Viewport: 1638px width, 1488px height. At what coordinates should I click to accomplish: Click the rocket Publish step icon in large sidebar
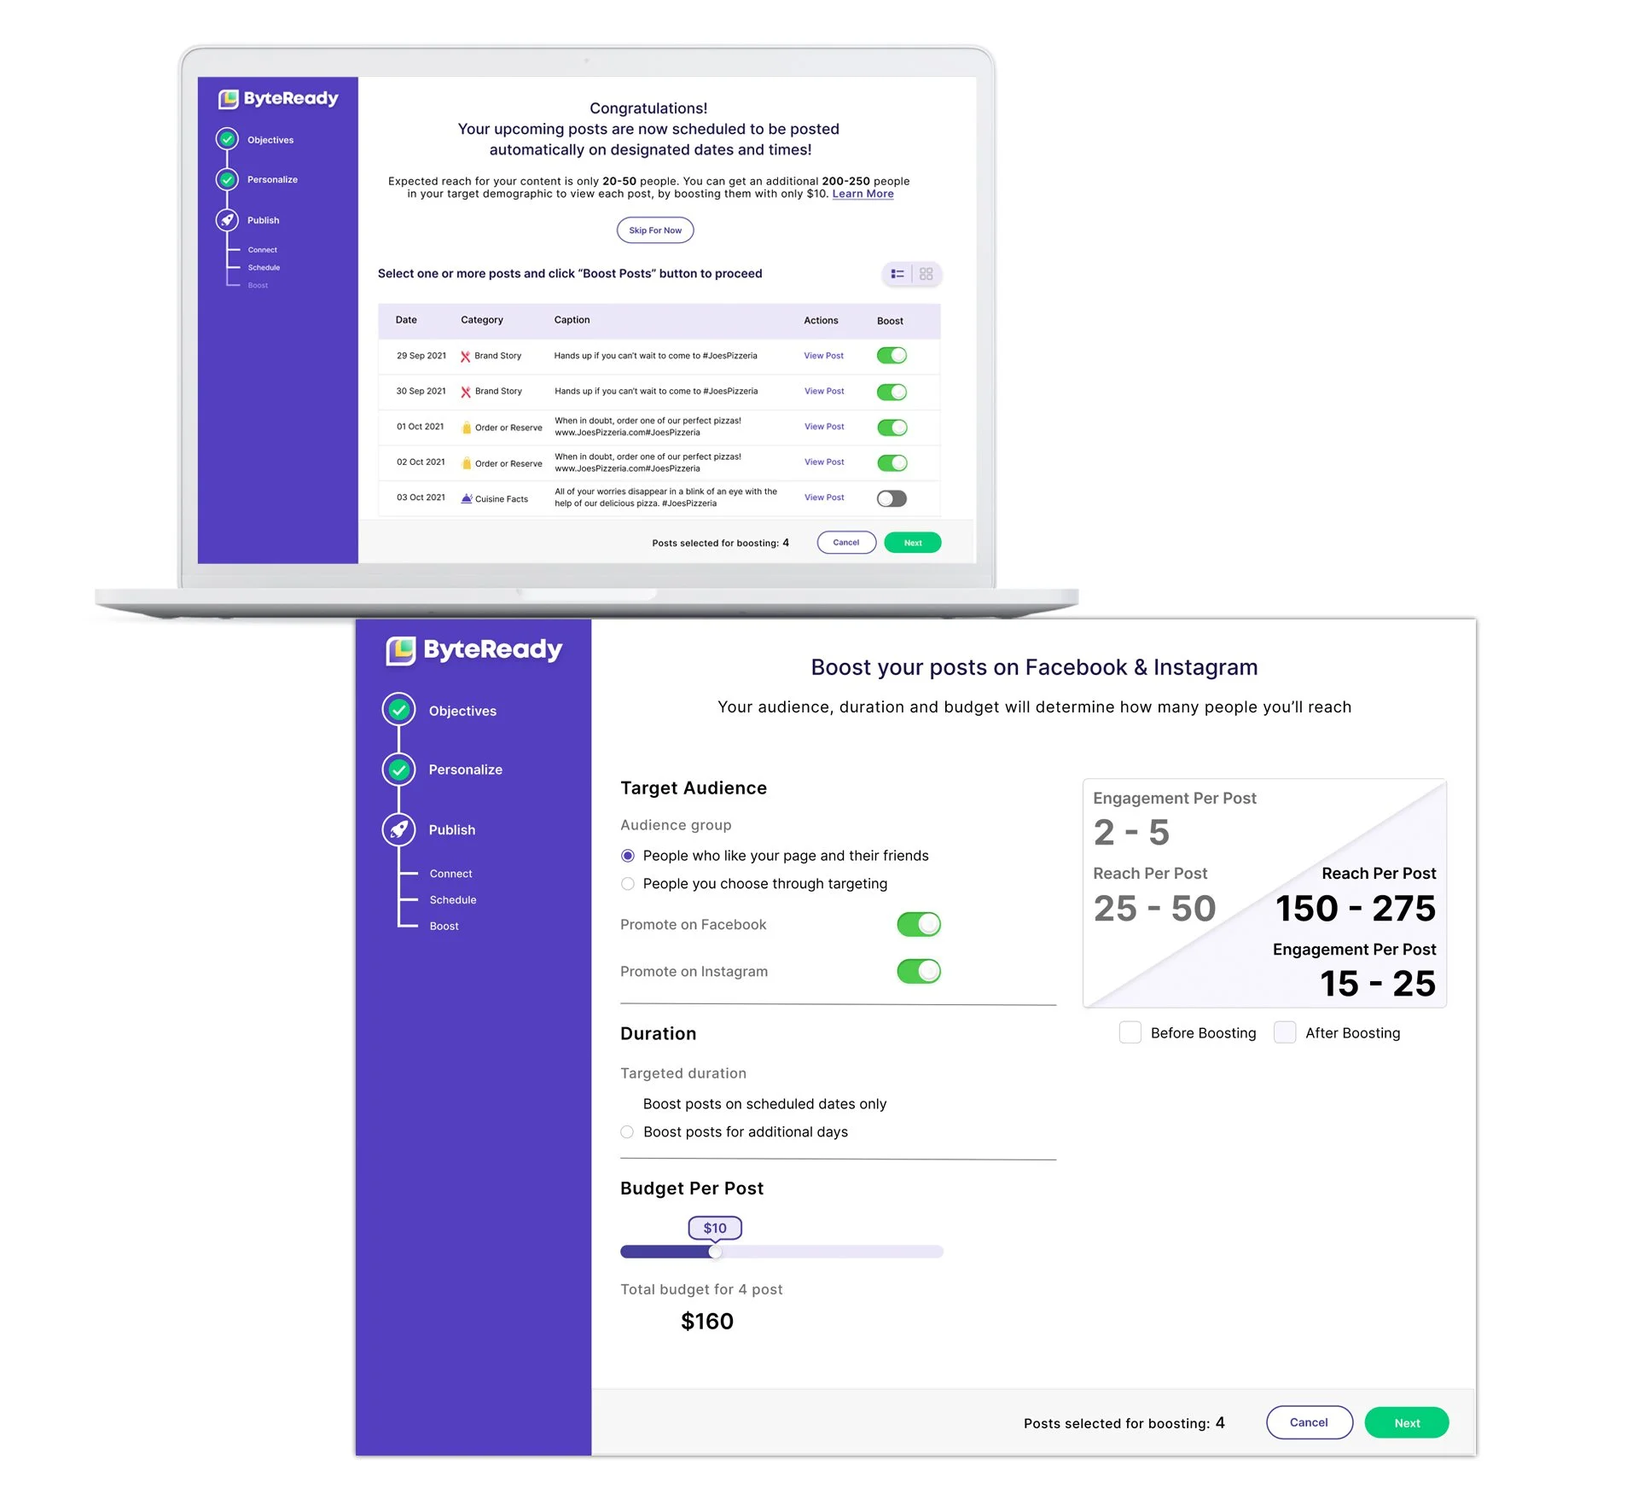pyautogui.click(x=398, y=829)
